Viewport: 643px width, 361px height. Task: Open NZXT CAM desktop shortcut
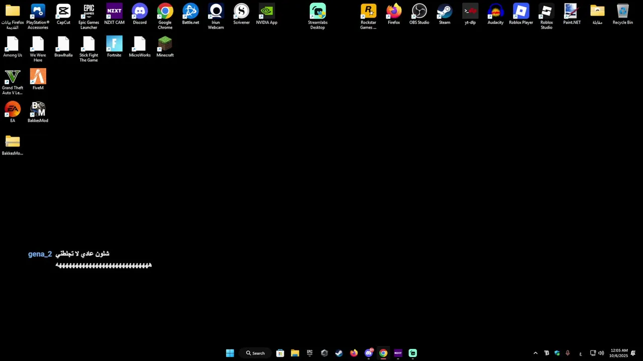[x=114, y=14]
